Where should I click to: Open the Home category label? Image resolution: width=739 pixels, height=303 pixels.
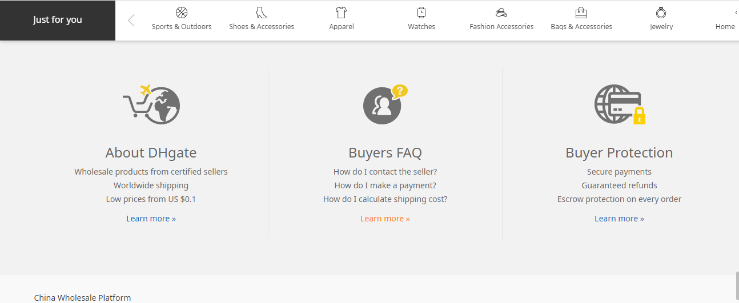pos(725,27)
